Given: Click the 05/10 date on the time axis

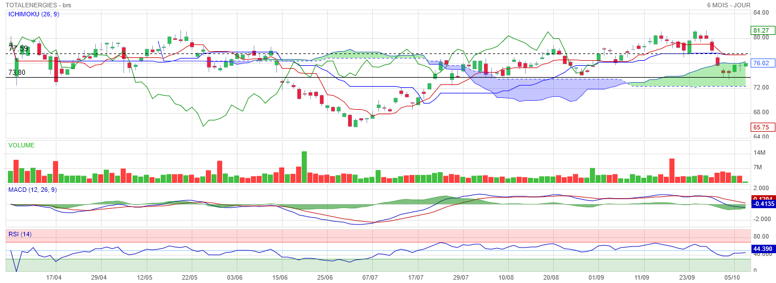Looking at the screenshot, I should point(733,277).
